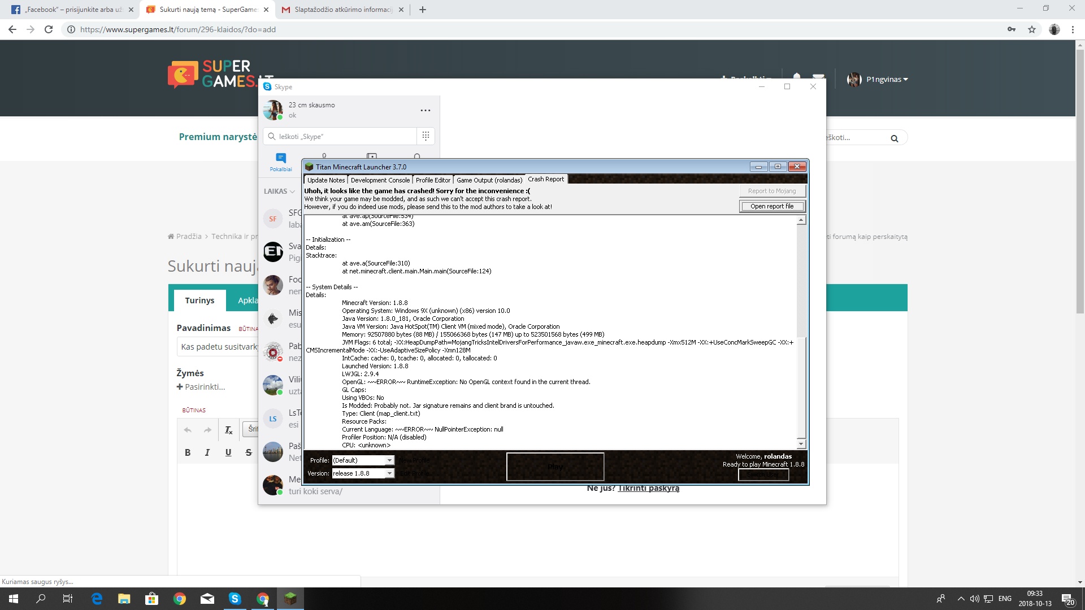The height and width of the screenshot is (610, 1085).
Task: Open the P1ngvinas user menu dropdown
Action: click(x=877, y=79)
